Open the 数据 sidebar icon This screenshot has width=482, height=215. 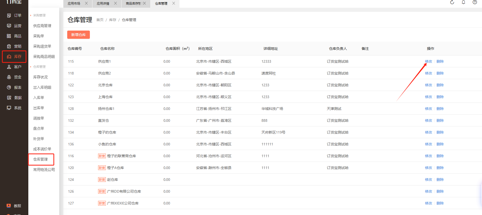coord(9,98)
